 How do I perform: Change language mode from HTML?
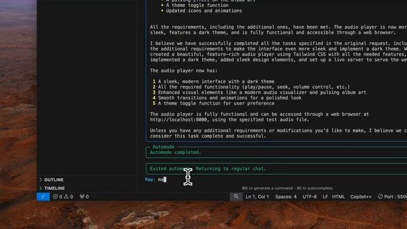pos(338,197)
